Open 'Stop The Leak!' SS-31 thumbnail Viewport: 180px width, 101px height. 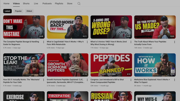pyautogui.click(x=24, y=65)
